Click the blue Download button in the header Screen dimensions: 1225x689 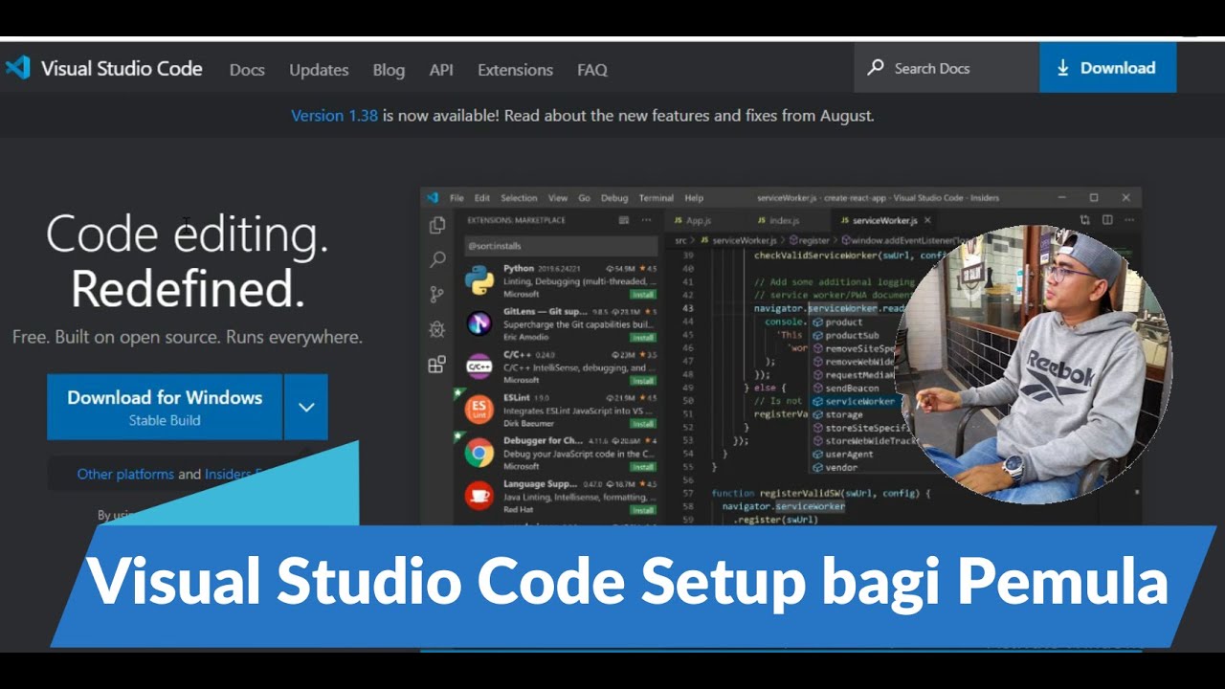click(x=1107, y=68)
